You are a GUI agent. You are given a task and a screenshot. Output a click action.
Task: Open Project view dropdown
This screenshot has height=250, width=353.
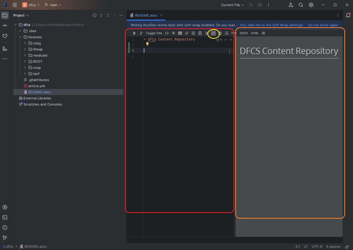click(21, 15)
